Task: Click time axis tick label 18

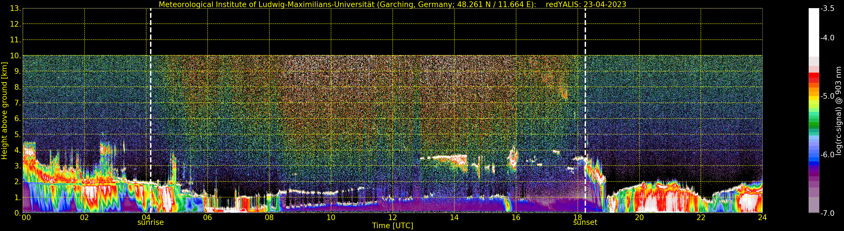Action: [578, 218]
